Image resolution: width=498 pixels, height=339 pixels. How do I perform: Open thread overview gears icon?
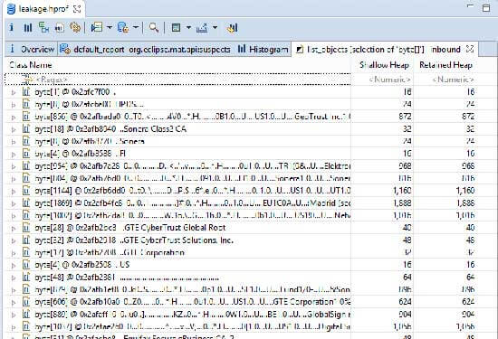[75, 28]
